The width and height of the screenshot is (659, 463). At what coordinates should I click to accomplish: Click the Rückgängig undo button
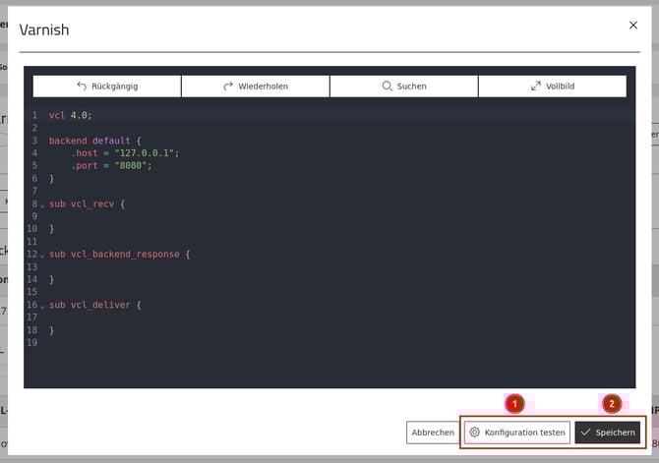pyautogui.click(x=107, y=87)
